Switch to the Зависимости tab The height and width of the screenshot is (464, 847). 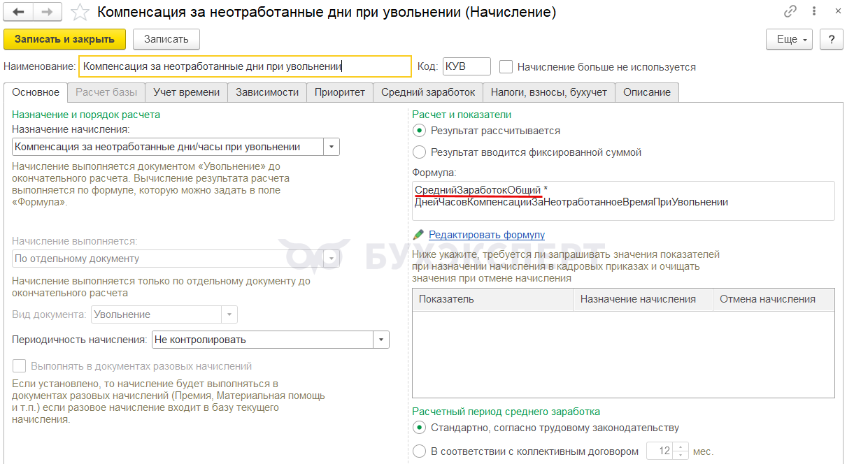point(267,92)
